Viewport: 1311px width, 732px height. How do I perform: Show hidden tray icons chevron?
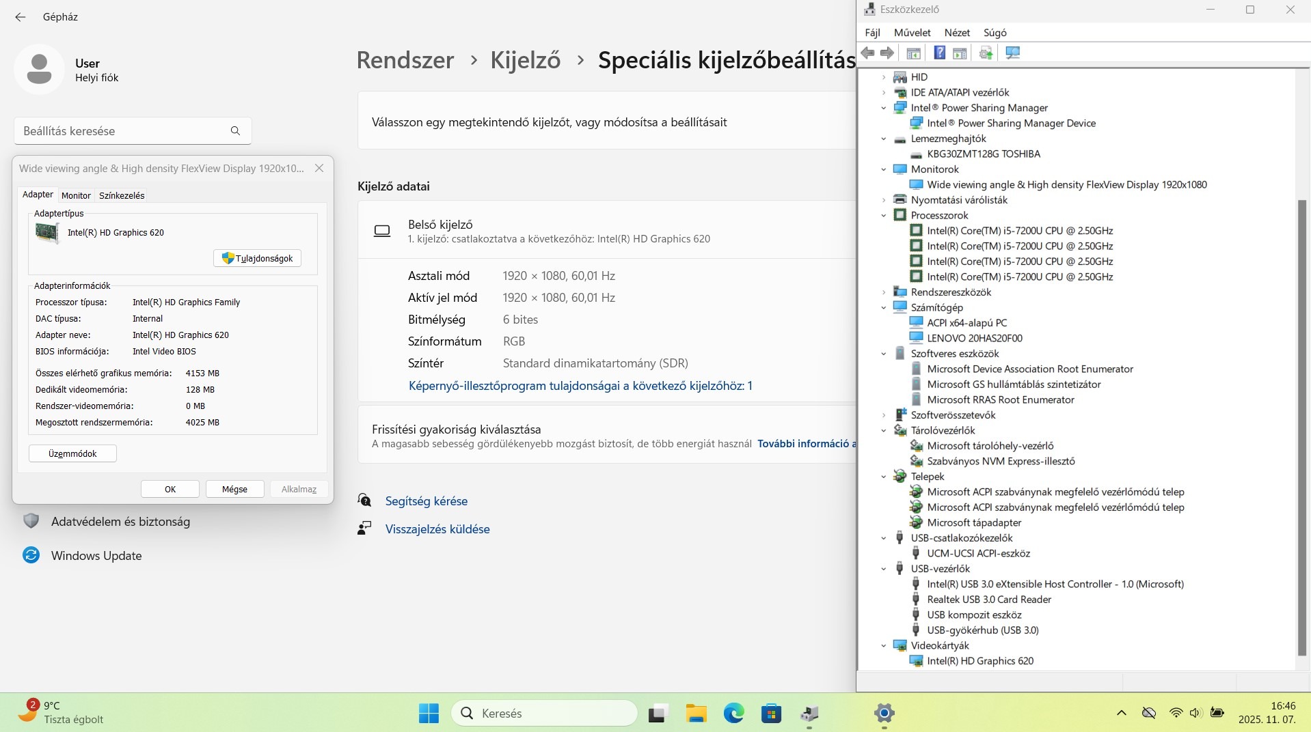1121,713
